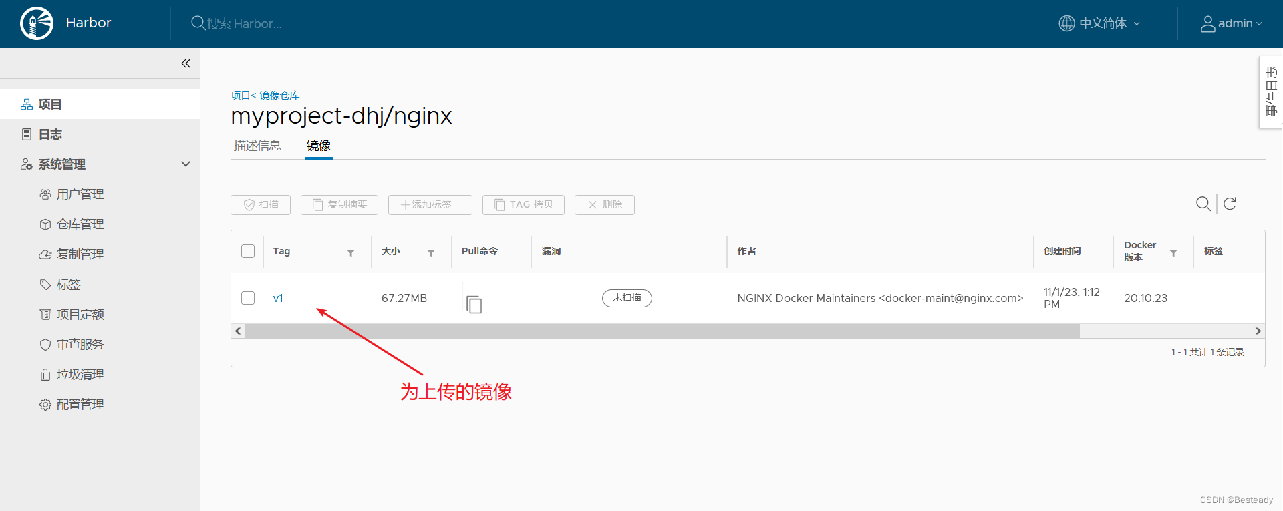Open 复制管理 page
This screenshot has width=1283, height=511.
point(80,254)
